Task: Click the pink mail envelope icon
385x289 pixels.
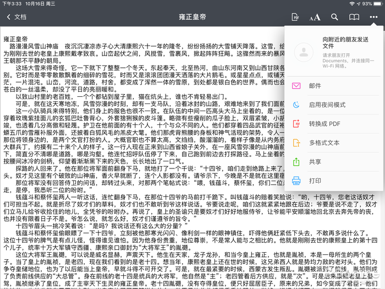Action: tap(296, 86)
